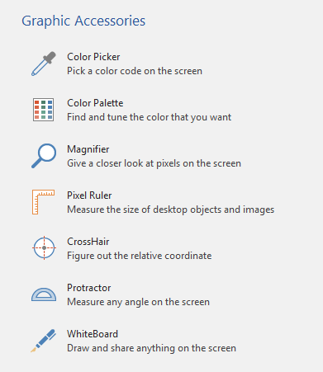Screen dimensions: 323x372
Task: Open the Color Palette label
Action: click(95, 103)
